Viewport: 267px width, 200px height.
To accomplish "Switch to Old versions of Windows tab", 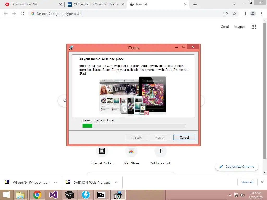I will pos(96,4).
